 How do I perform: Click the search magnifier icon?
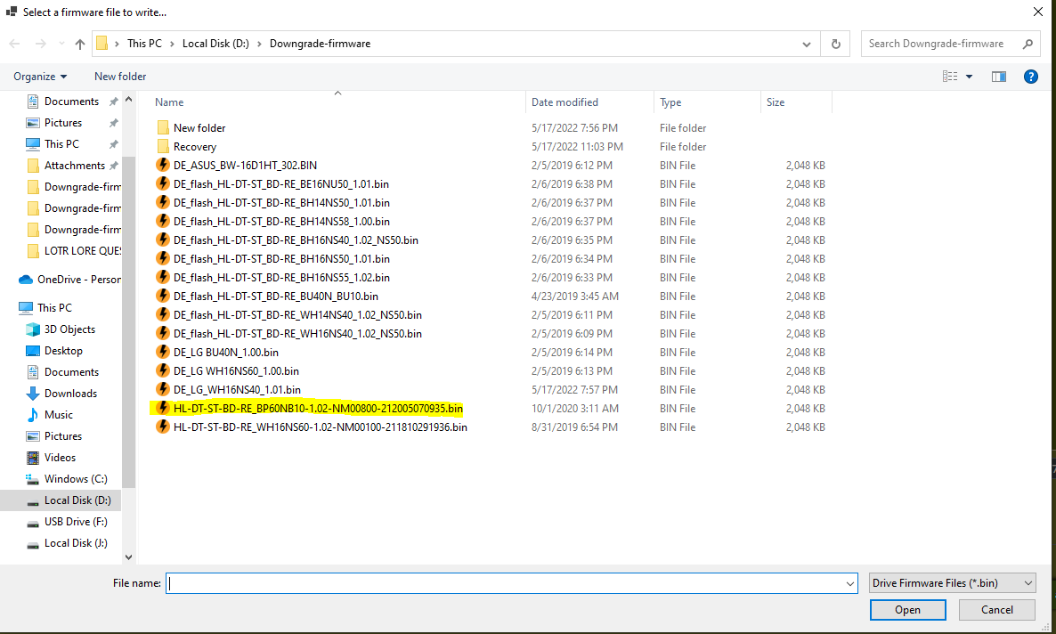point(1028,44)
